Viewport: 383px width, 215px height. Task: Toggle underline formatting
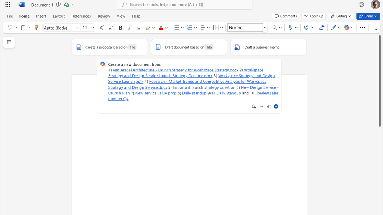click(x=138, y=28)
